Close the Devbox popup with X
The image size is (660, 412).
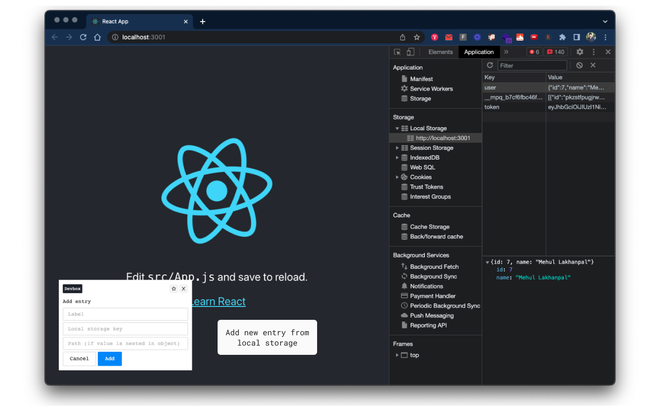[184, 289]
